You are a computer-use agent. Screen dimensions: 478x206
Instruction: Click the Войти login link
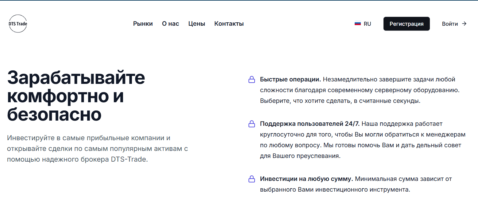[x=450, y=24]
